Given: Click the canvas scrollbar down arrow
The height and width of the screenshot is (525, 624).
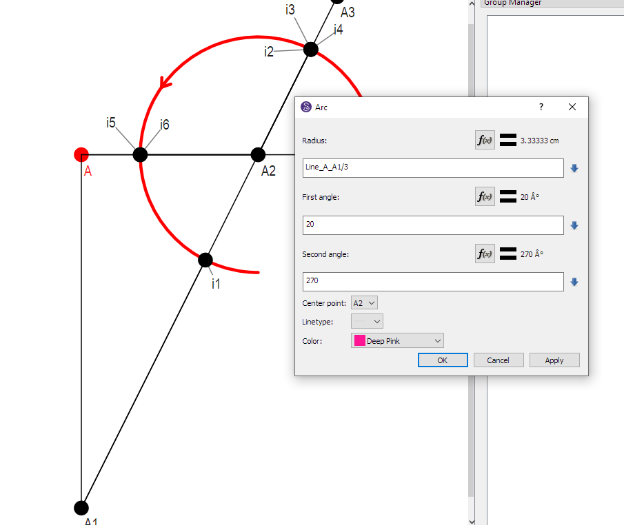Looking at the screenshot, I should pos(472,522).
